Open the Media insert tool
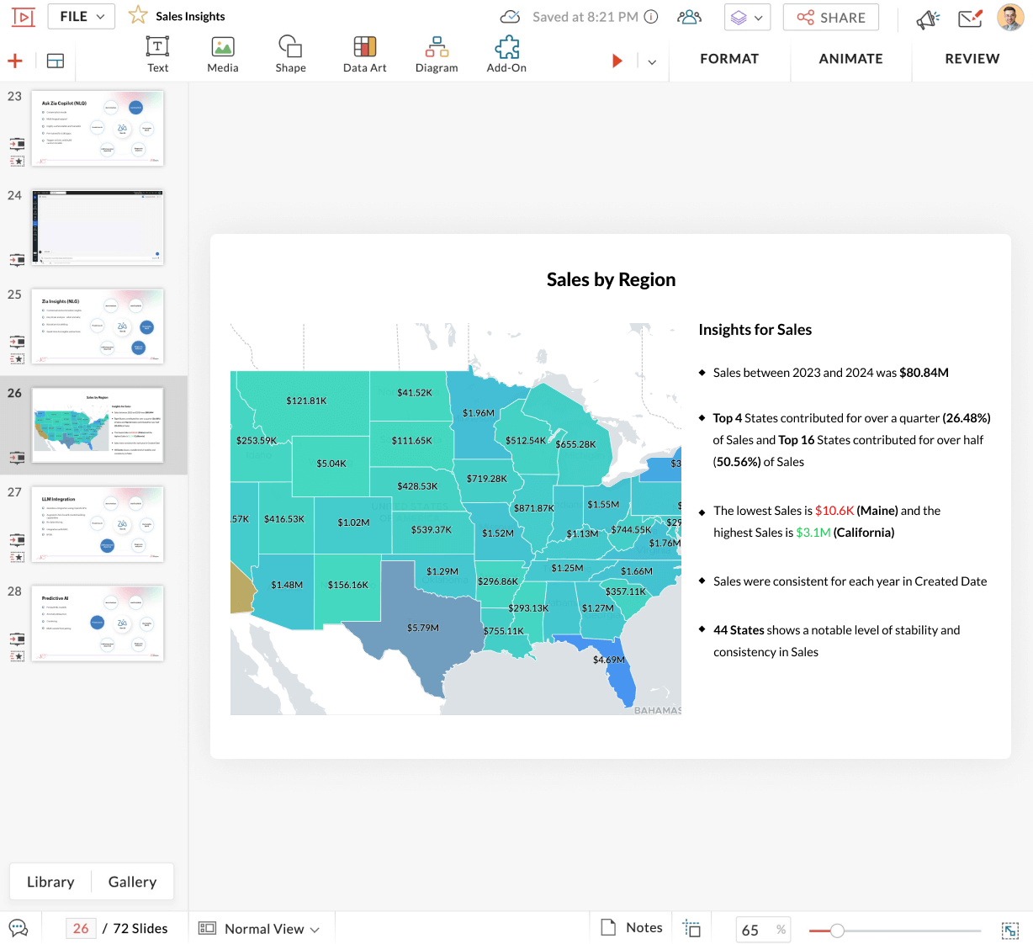Viewport: 1033px width, 944px height. pos(223,55)
